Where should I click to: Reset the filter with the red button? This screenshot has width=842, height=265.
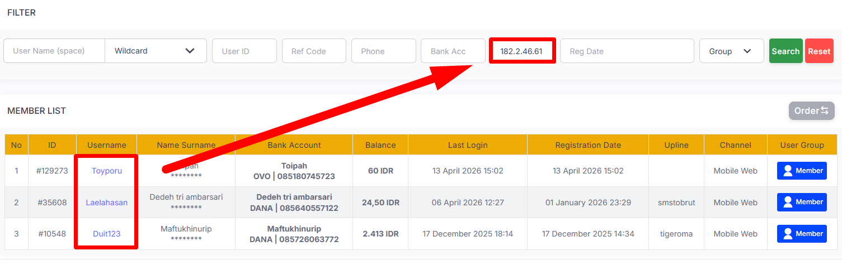click(819, 51)
